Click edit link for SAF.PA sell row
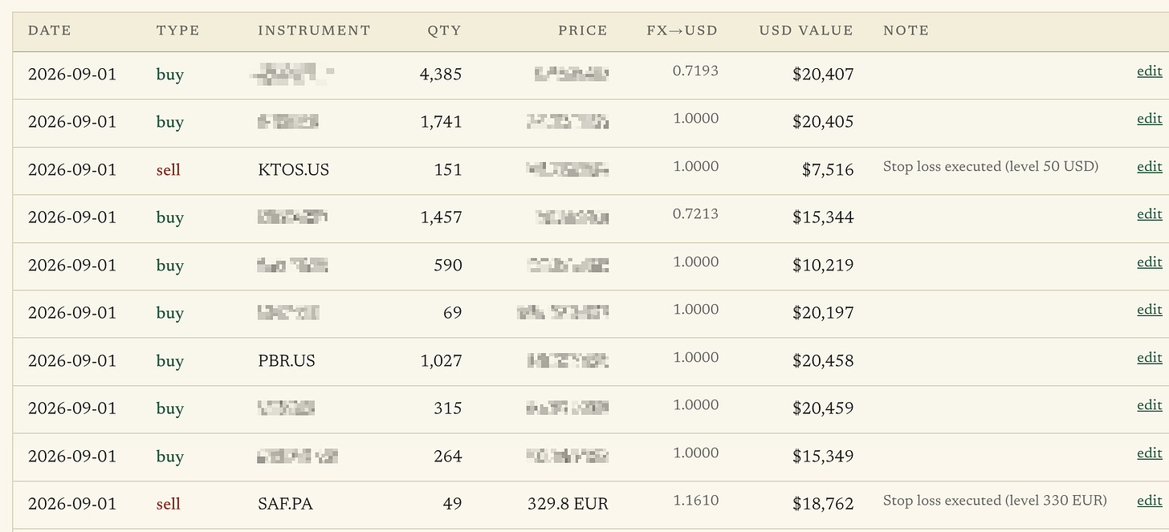Viewport: 1169px width, 532px height. point(1149,501)
